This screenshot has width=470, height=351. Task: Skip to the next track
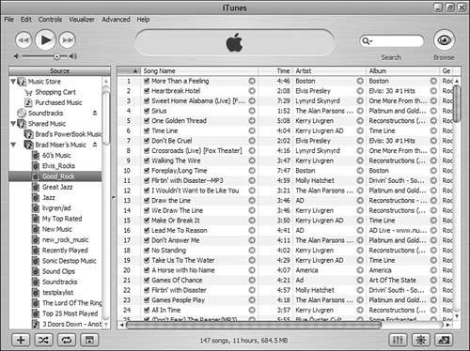(68, 40)
